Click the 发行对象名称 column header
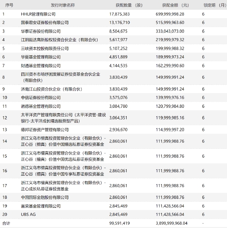 63,5
